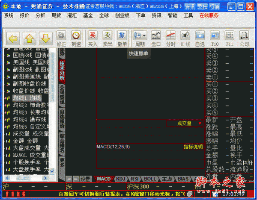Click the 设置 button by indicator tabs
Viewport: 257px width, 200px height.
[x=86, y=179]
